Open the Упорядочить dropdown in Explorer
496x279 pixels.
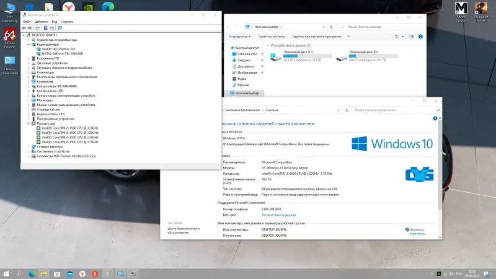click(x=239, y=37)
